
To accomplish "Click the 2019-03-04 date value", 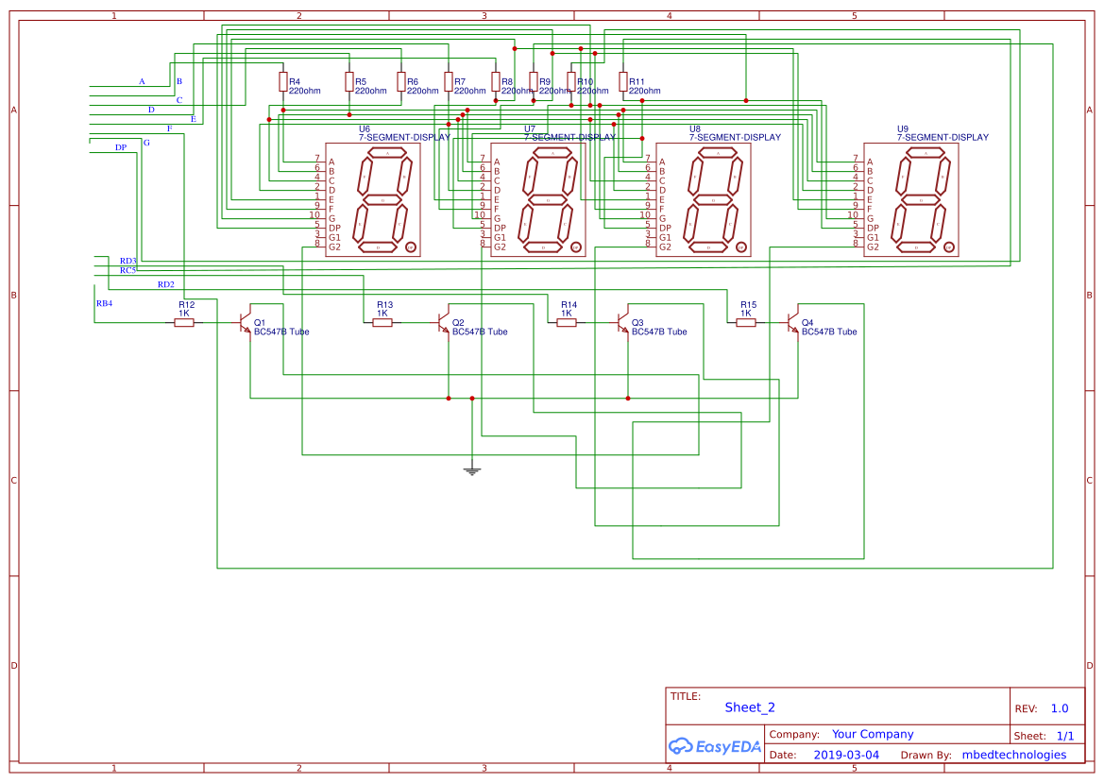I will (845, 755).
